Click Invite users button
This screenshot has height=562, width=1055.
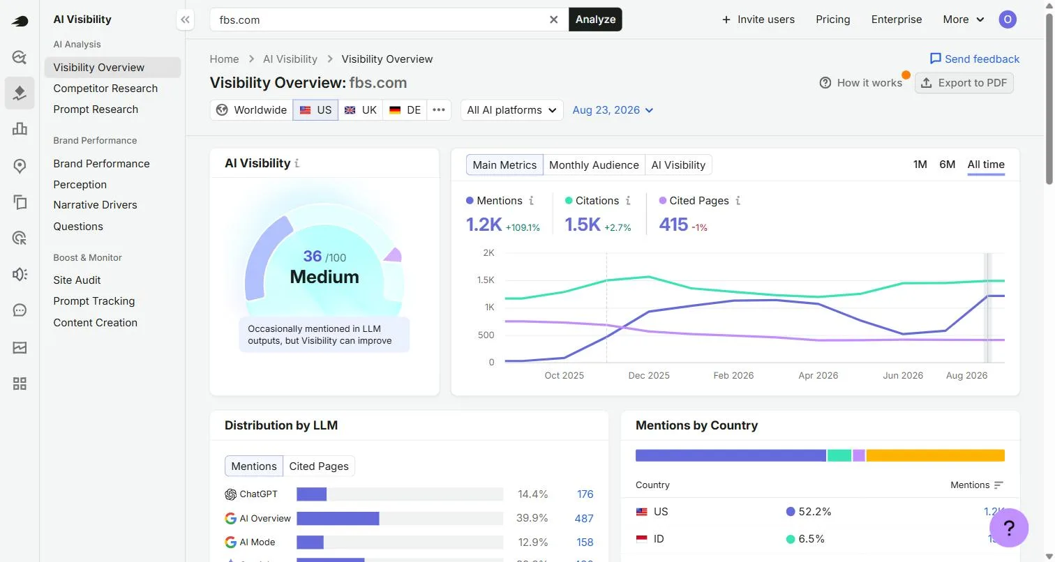(758, 20)
